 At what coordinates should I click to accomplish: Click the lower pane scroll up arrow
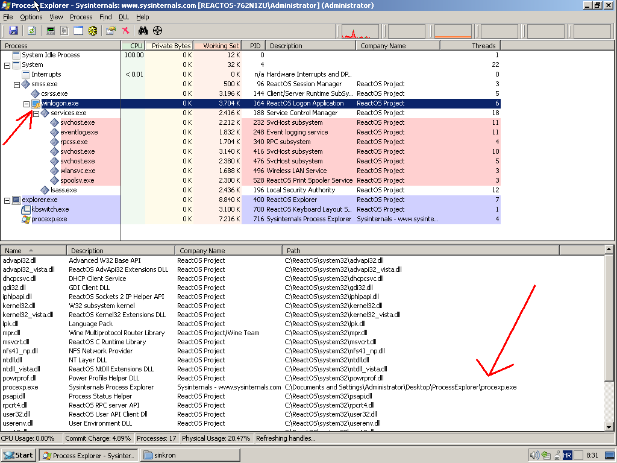pos(609,250)
